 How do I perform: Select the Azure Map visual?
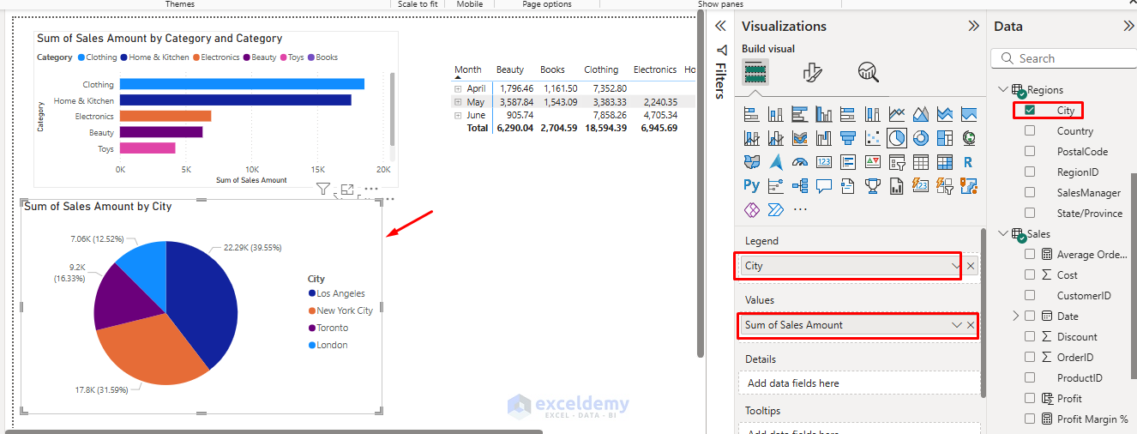(776, 161)
